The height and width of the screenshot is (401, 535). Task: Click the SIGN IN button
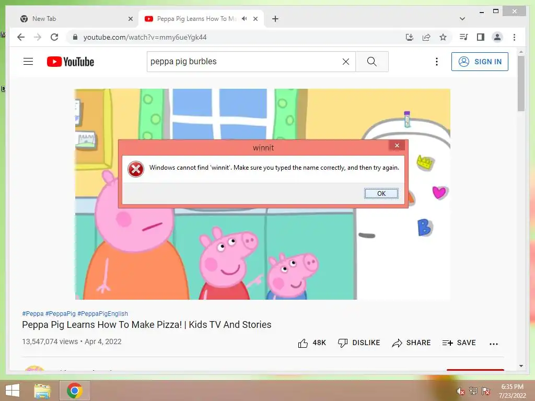coord(480,62)
